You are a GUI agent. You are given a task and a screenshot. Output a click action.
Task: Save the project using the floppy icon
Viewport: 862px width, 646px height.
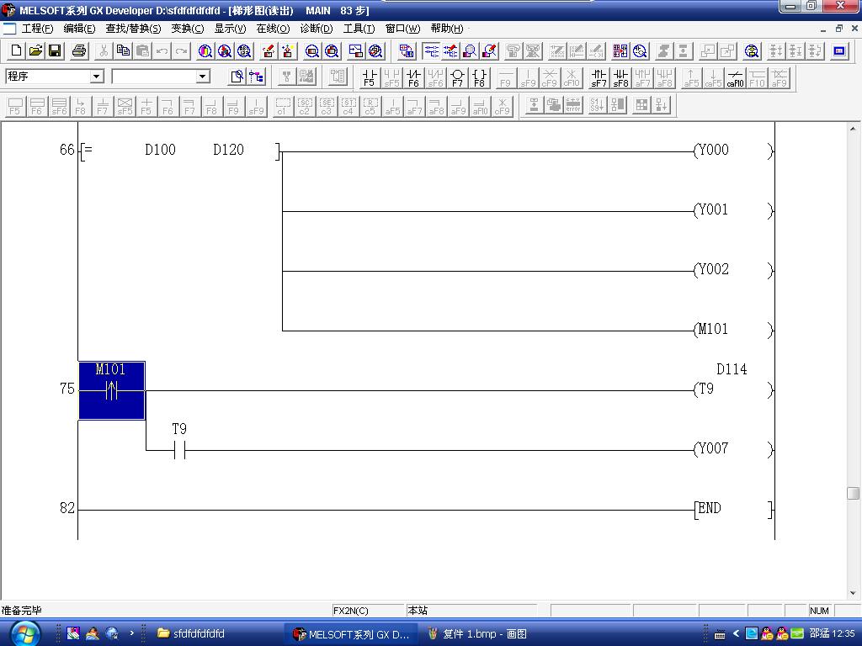tap(55, 51)
